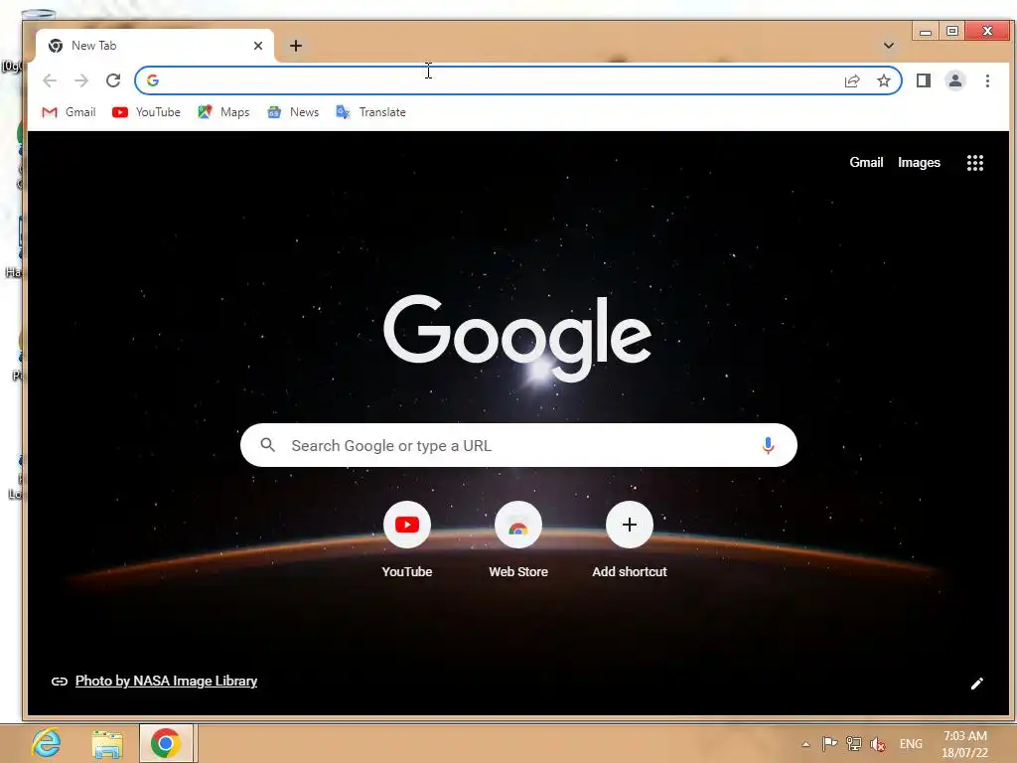Open the Web Store shortcut tile
Screen dimensions: 1017x763
(x=518, y=539)
